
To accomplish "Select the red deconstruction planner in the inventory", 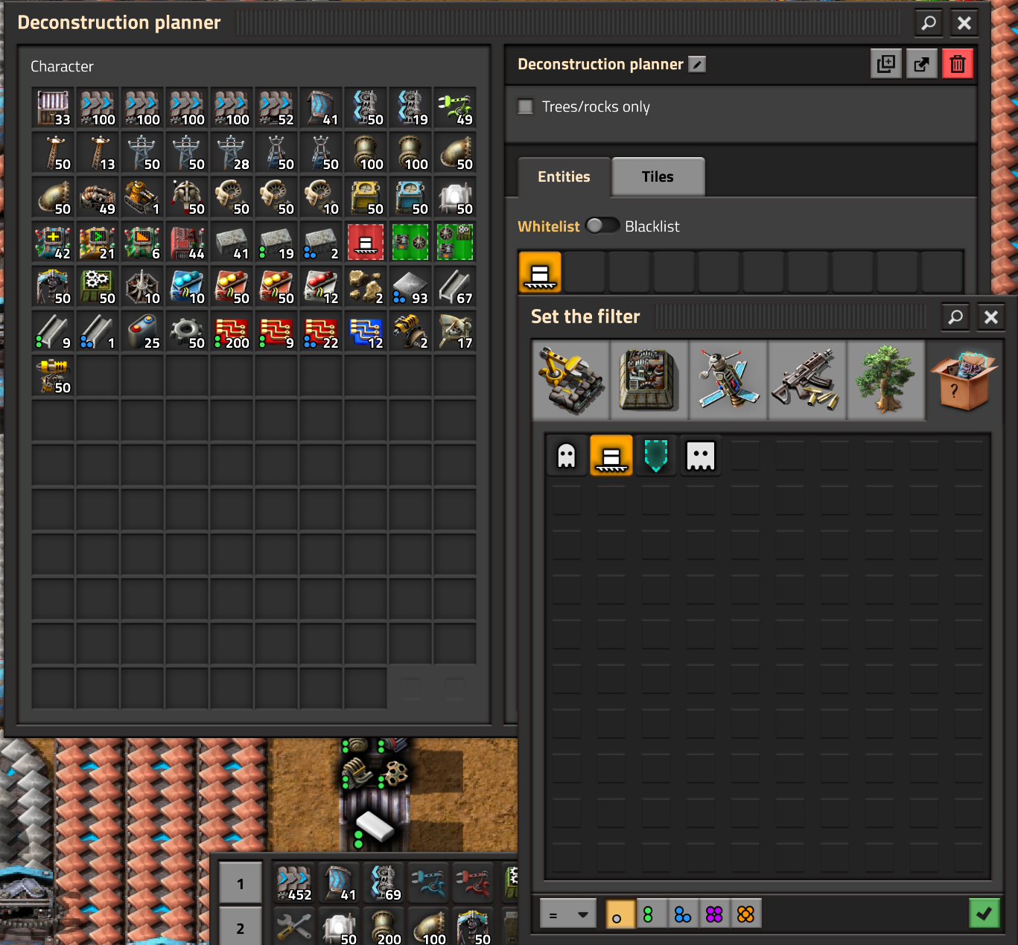I will coord(366,242).
